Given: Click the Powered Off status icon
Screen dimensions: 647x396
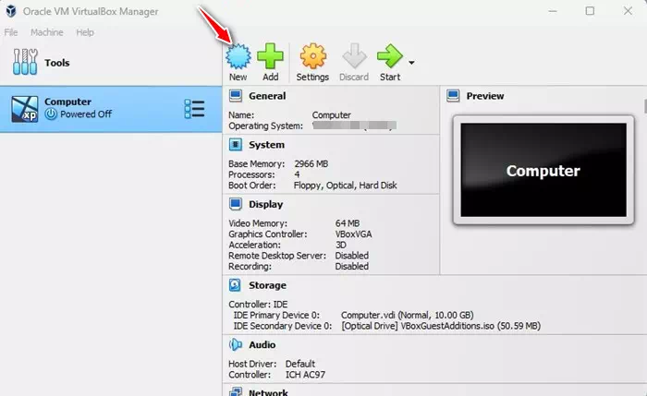Looking at the screenshot, I should coord(51,114).
